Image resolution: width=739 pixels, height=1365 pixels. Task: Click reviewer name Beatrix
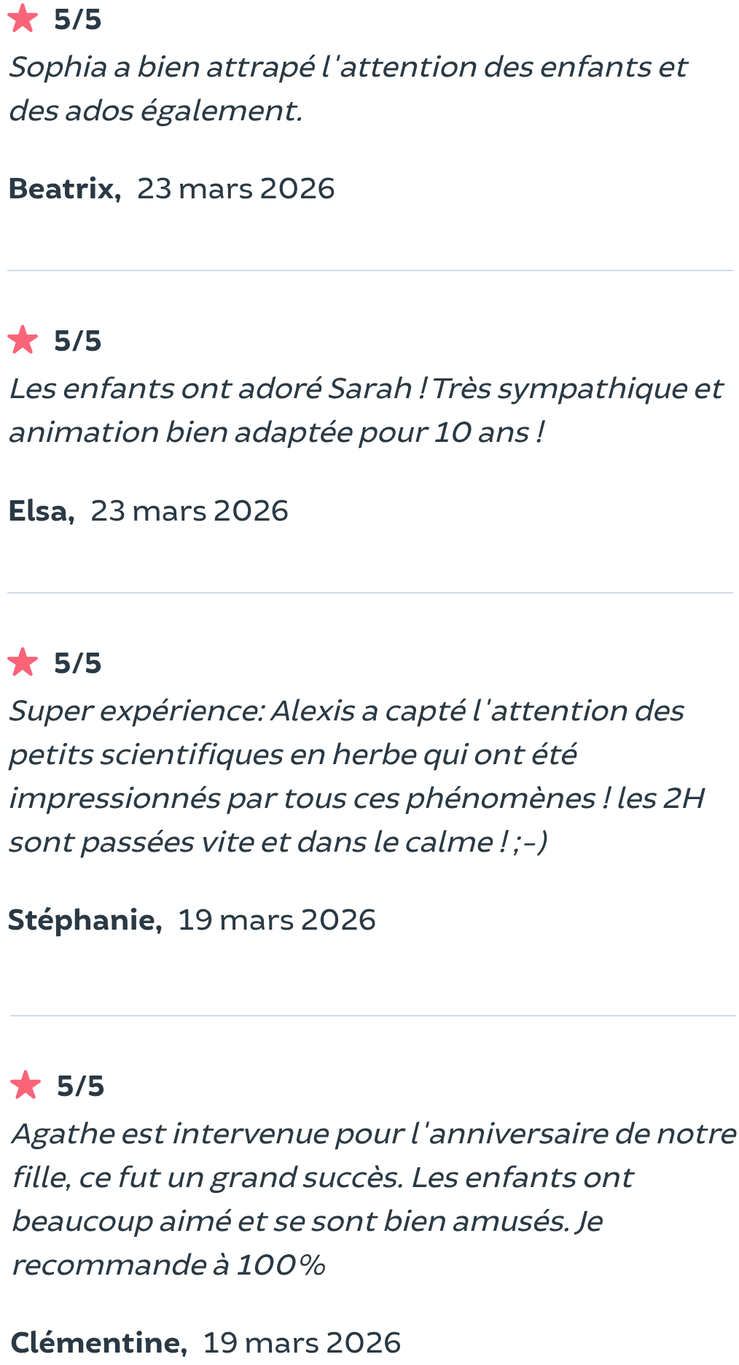[64, 189]
